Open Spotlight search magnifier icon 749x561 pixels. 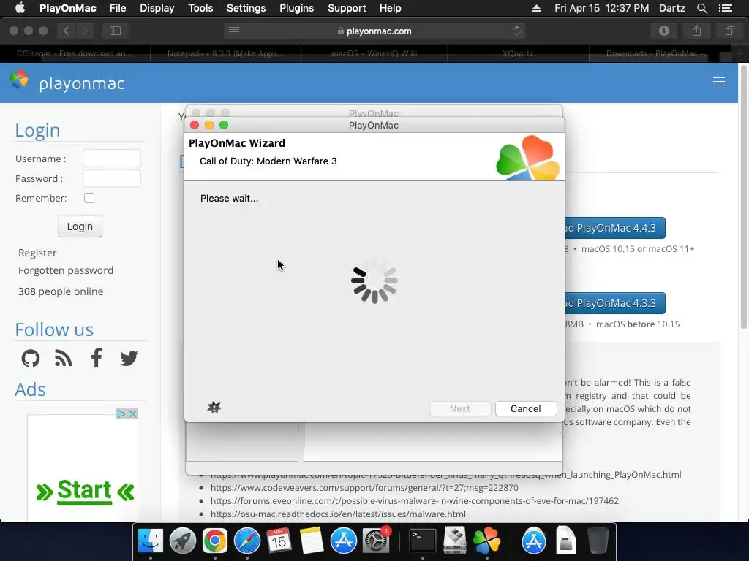click(701, 8)
